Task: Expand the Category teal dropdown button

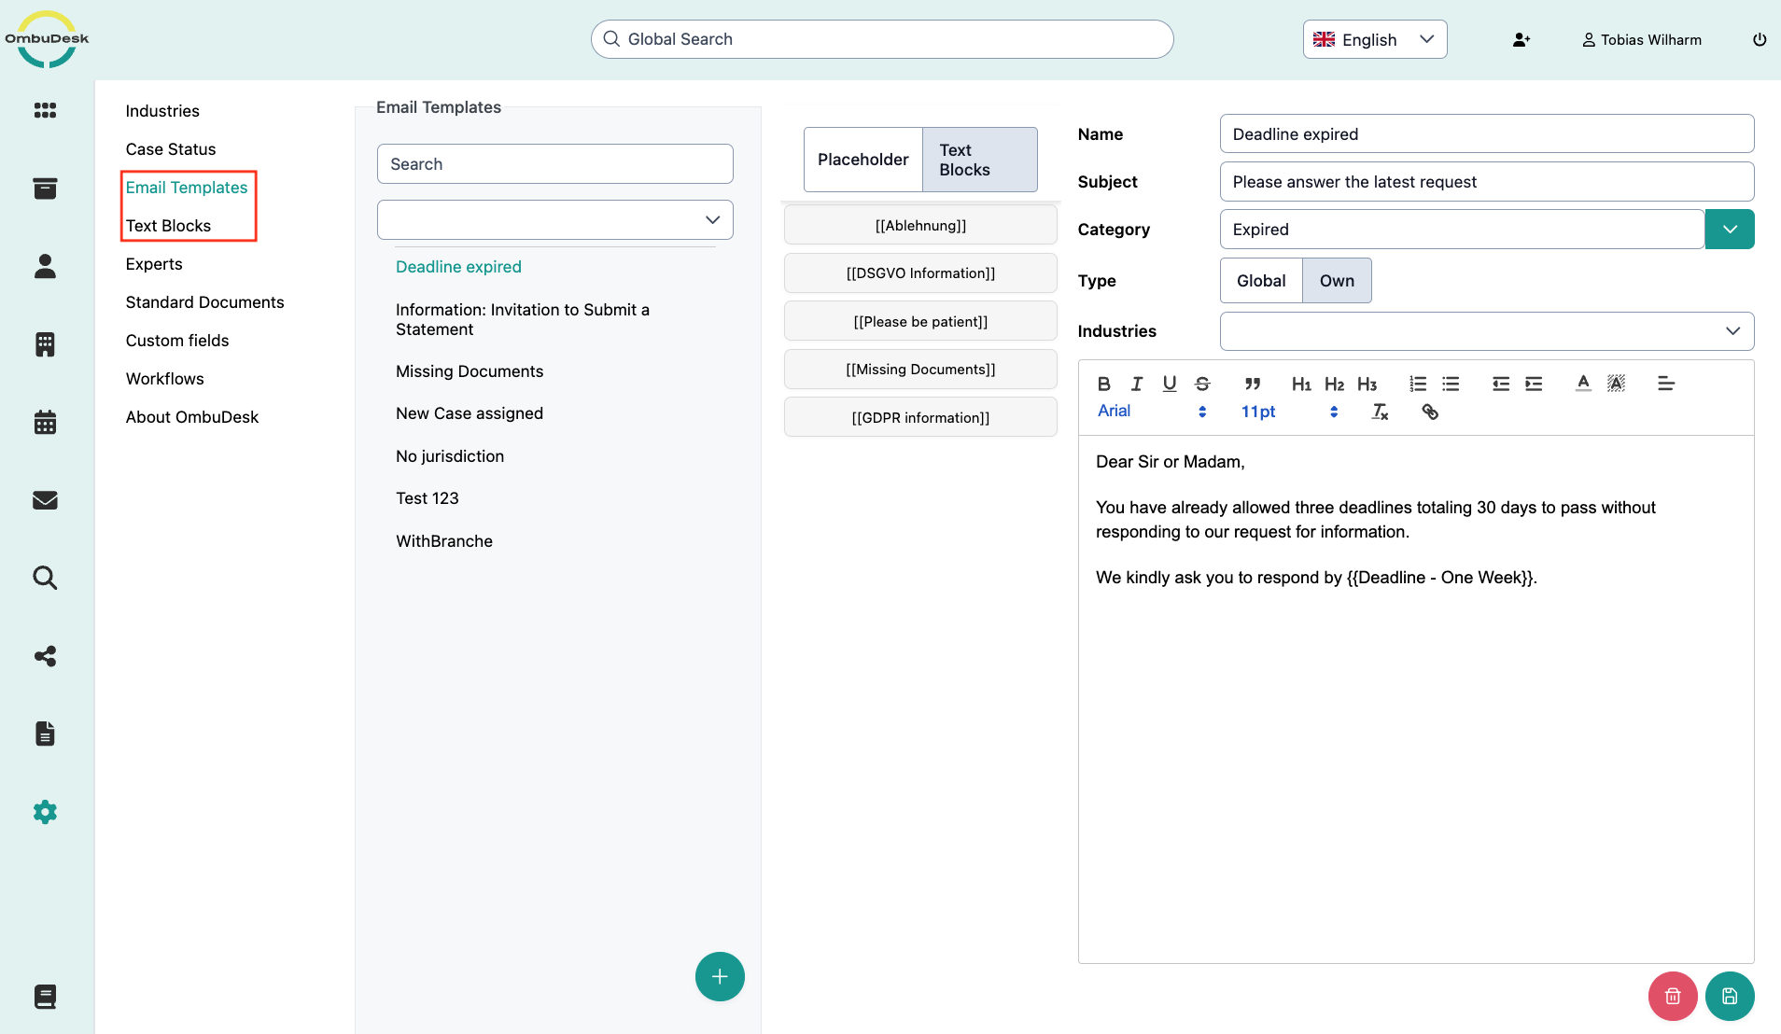Action: tap(1730, 230)
